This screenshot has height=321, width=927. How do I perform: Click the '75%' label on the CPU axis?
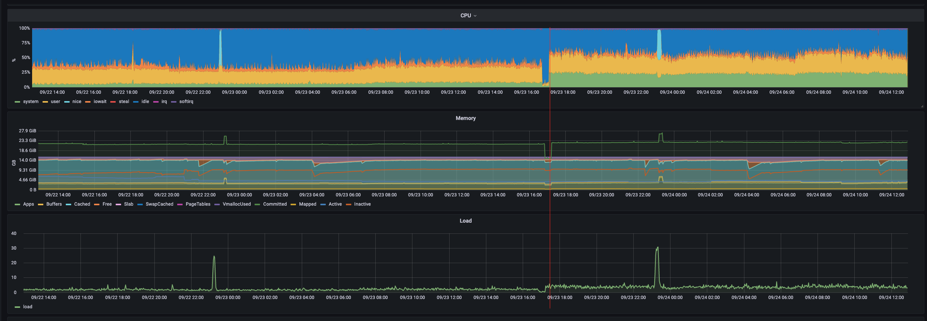[26, 43]
